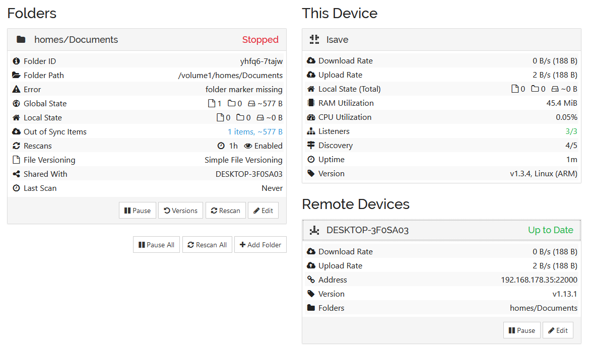Collapse the homes/Documents folder panel header
Screen dimensions: 589x349
point(147,39)
